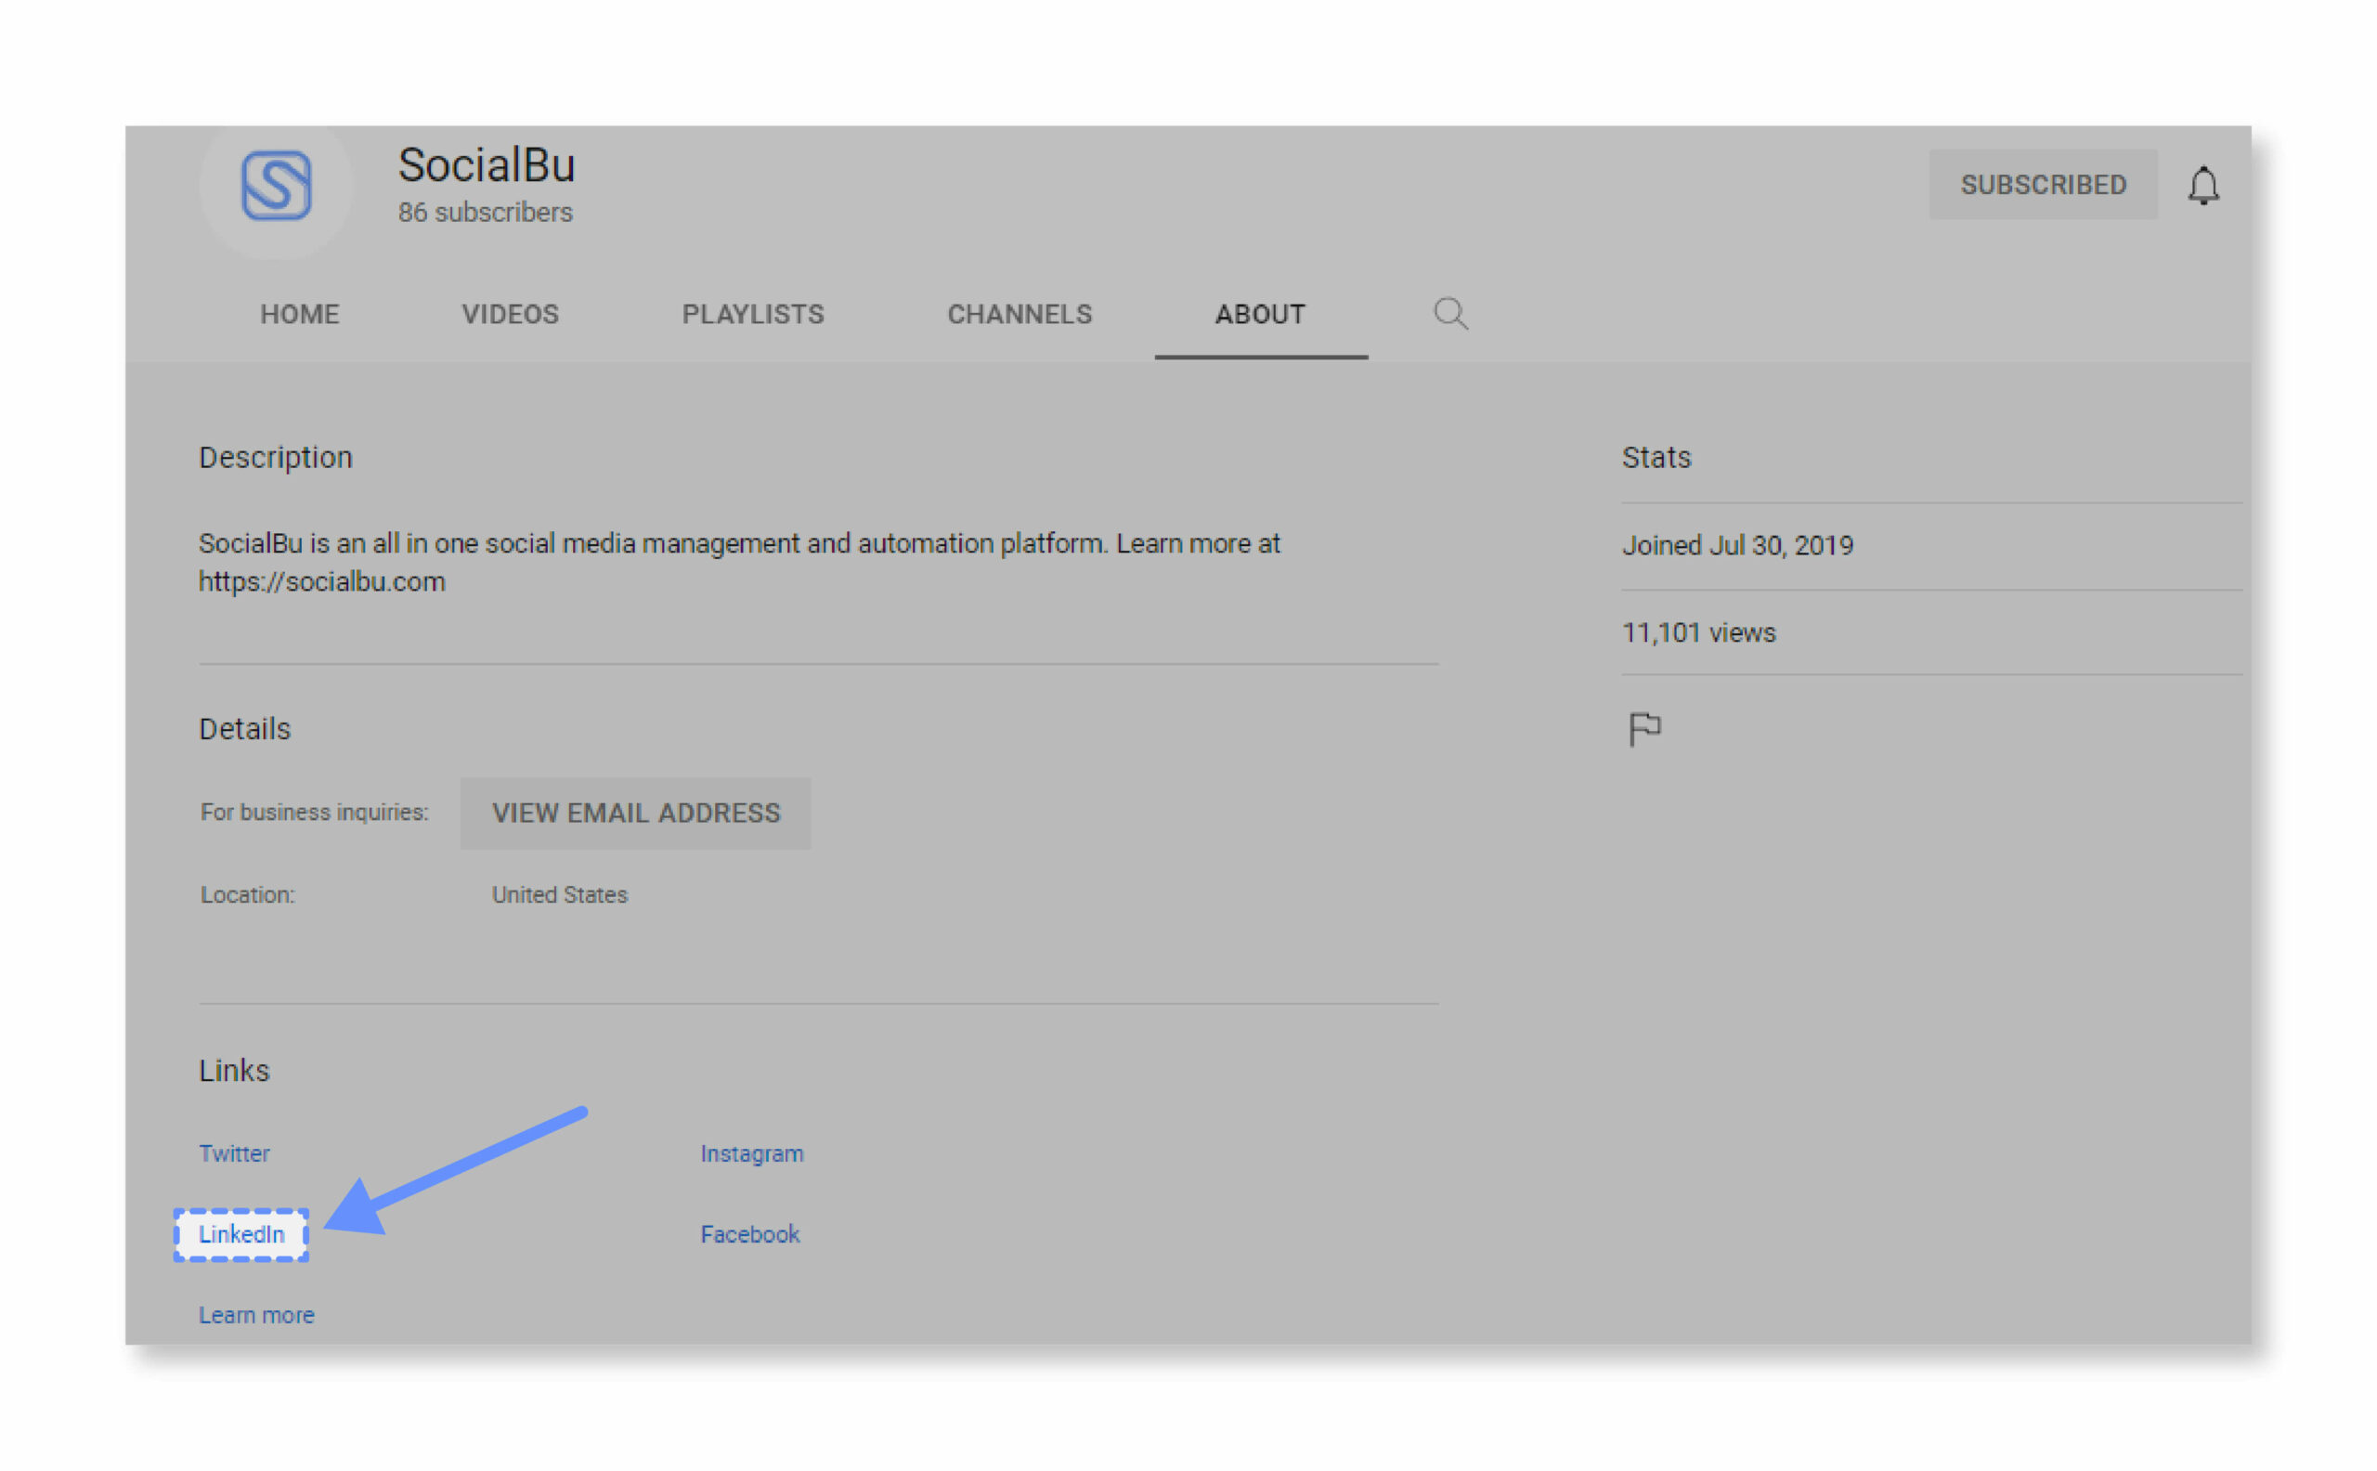The image size is (2377, 1471).
Task: Click the 11,101 views stat
Action: point(1698,632)
